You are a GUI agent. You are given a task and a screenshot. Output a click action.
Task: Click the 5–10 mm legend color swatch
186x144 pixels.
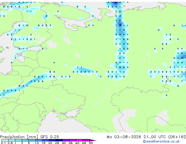[x=32, y=140]
